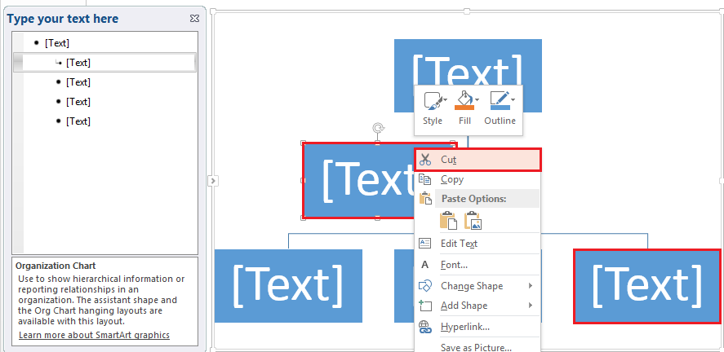
Task: Open the Style dropdown arrow
Action: 446,99
